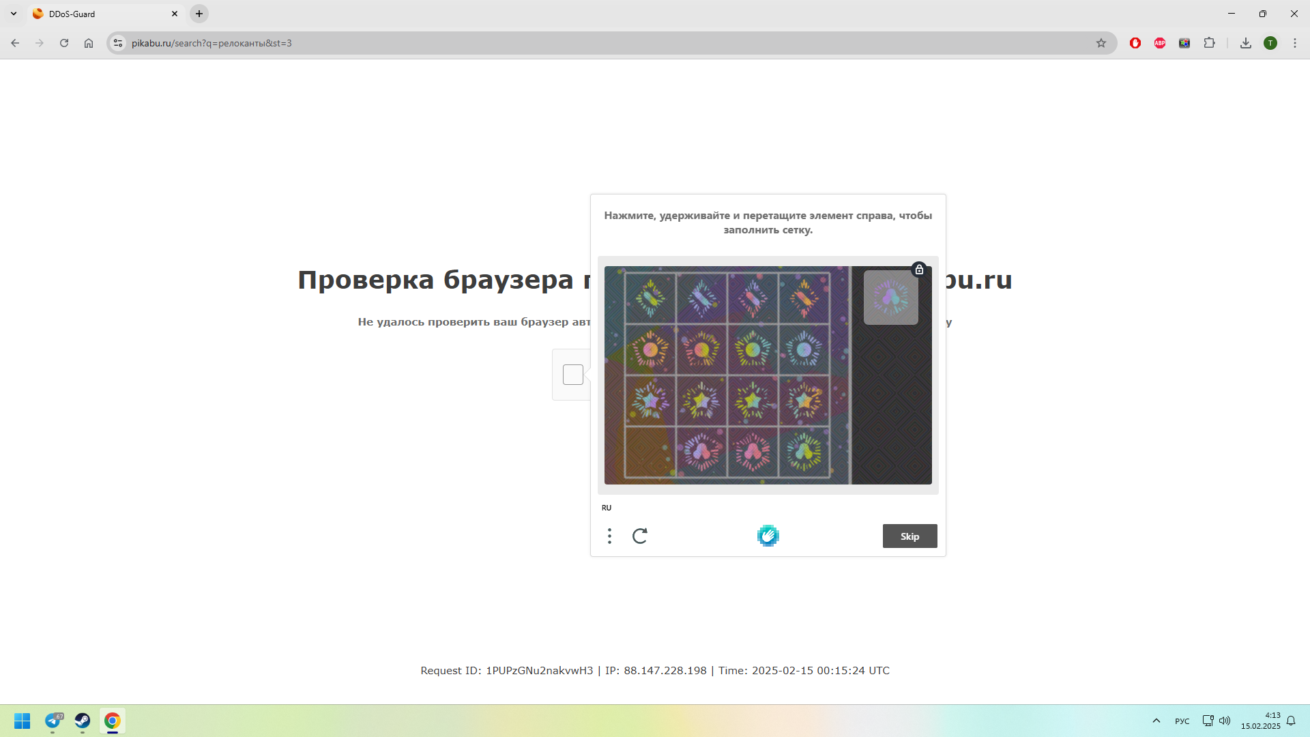
Task: Click the hCaptcha hand logo
Action: pos(768,536)
